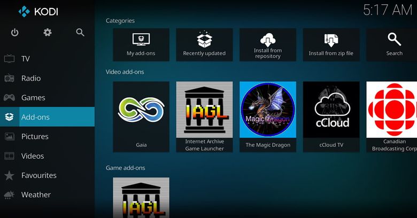Open the Favourites menu item

click(x=48, y=175)
